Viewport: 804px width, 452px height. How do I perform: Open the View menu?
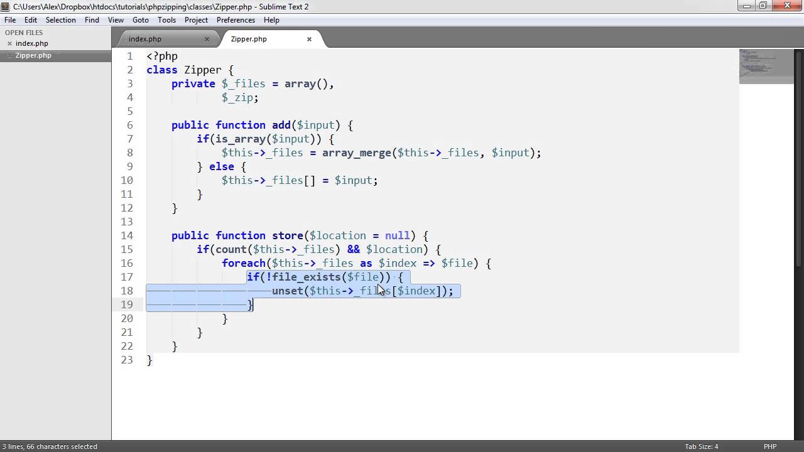pos(116,20)
